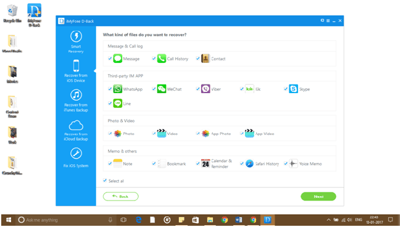The width and height of the screenshot is (401, 227).
Task: Click the green Next button
Action: [318, 196]
